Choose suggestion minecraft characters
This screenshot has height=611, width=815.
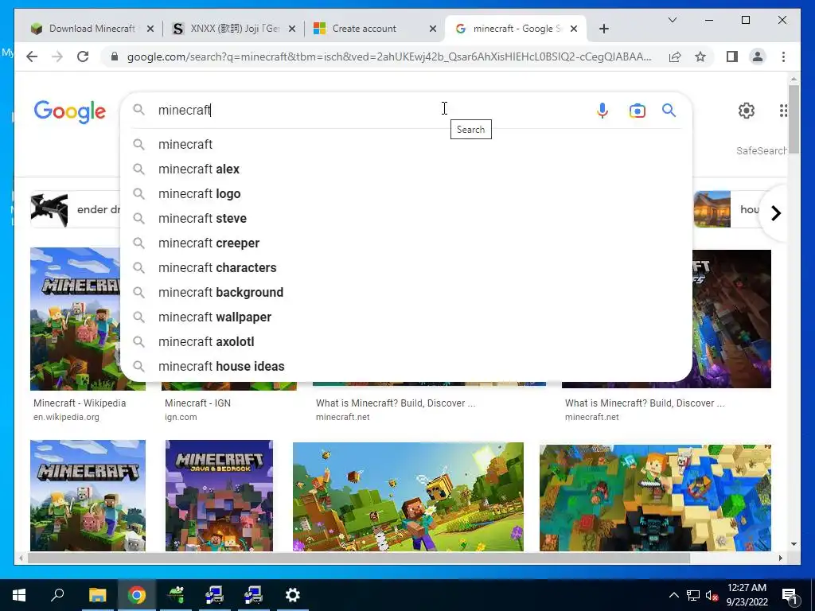click(405, 267)
